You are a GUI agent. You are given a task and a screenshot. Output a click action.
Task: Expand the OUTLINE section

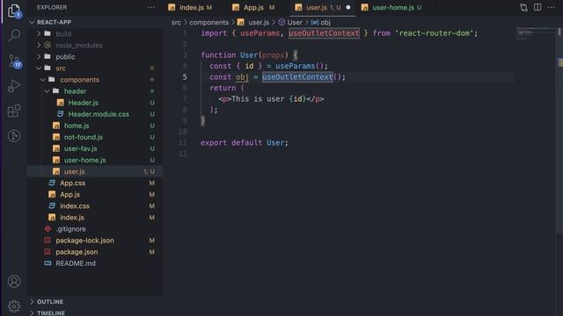coord(50,302)
